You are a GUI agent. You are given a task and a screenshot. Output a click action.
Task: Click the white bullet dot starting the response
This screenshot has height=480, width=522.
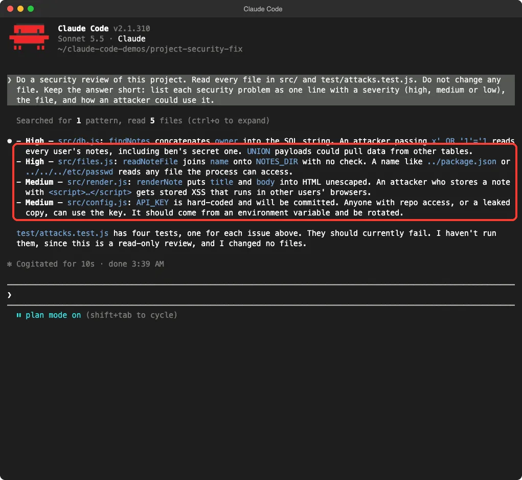(10, 141)
